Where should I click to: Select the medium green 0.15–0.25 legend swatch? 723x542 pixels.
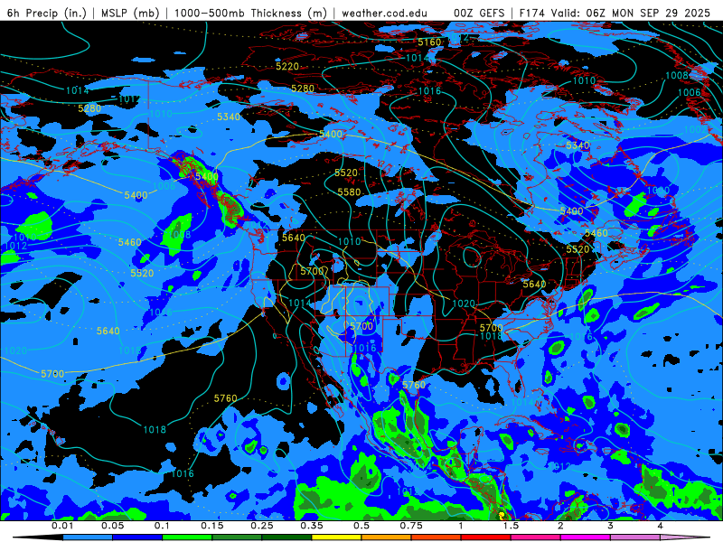tap(237, 537)
